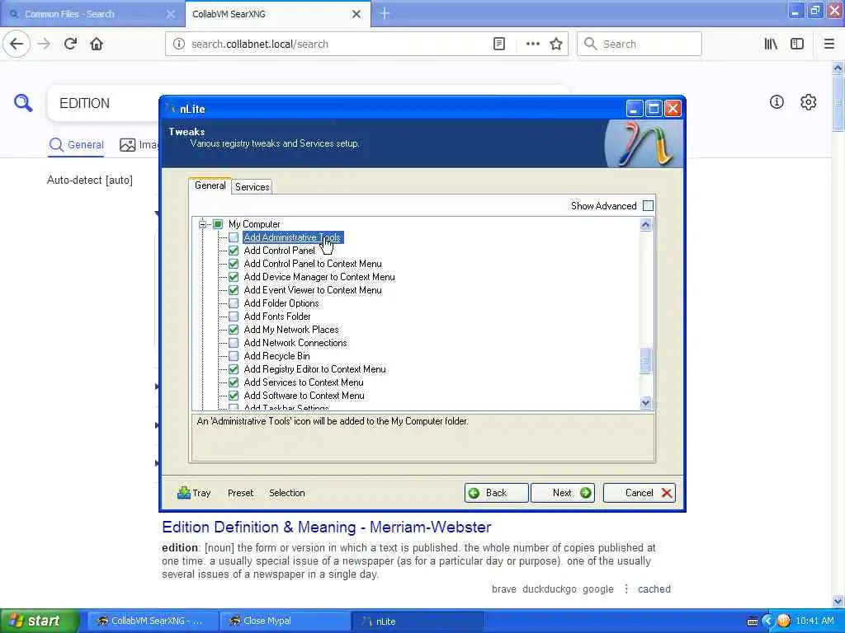The height and width of the screenshot is (633, 845).
Task: Select the General tab in nLite Tweaks
Action: tap(210, 185)
